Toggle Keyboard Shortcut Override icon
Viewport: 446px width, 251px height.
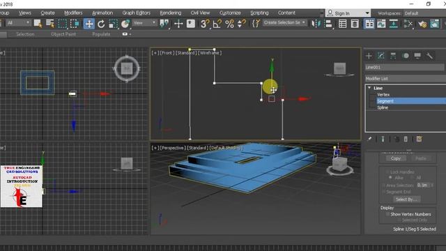(191, 24)
